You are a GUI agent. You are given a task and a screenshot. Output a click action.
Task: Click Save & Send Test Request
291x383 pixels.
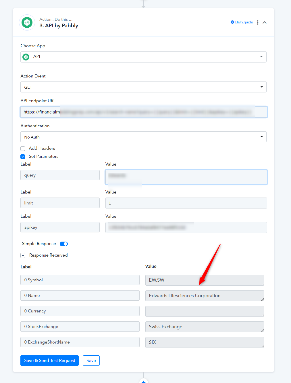click(49, 361)
